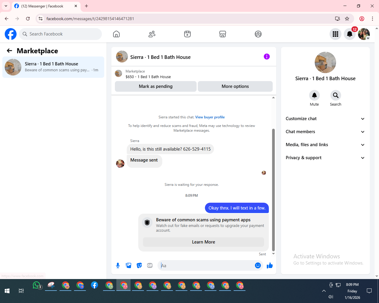379x303 pixels.
Task: Record a voice clip microphone icon
Action: 118,265
